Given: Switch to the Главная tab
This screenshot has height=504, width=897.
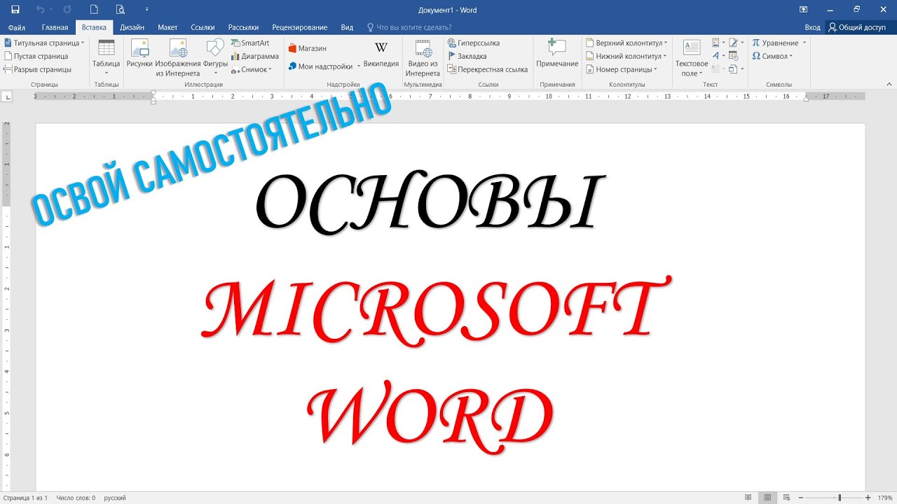Looking at the screenshot, I should pos(55,27).
